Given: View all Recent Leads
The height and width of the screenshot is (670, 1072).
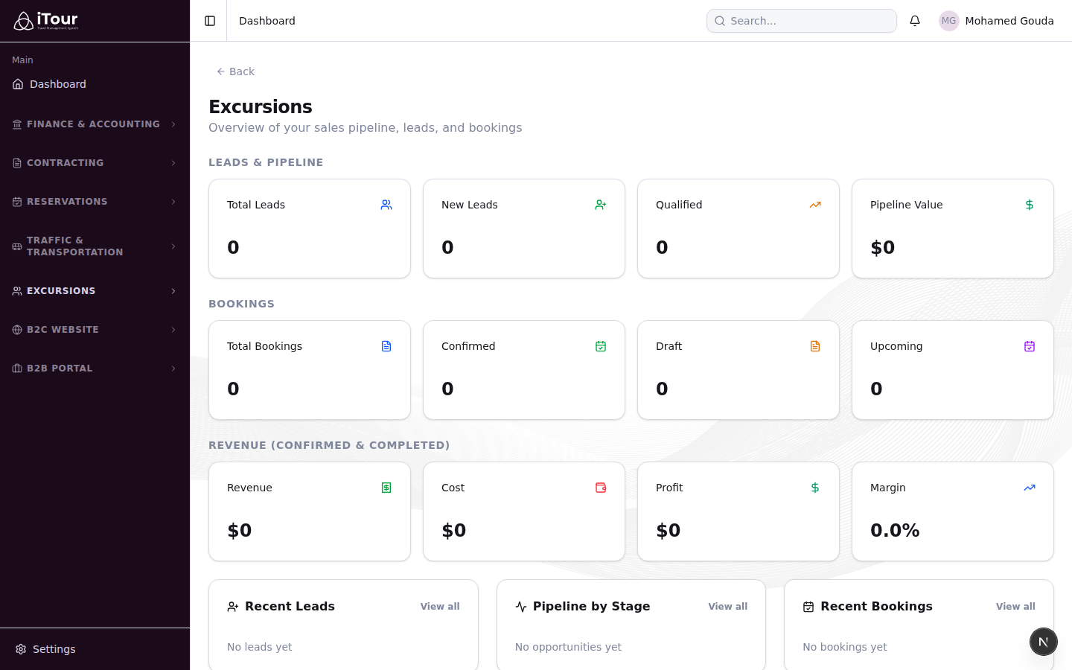Looking at the screenshot, I should click(440, 607).
